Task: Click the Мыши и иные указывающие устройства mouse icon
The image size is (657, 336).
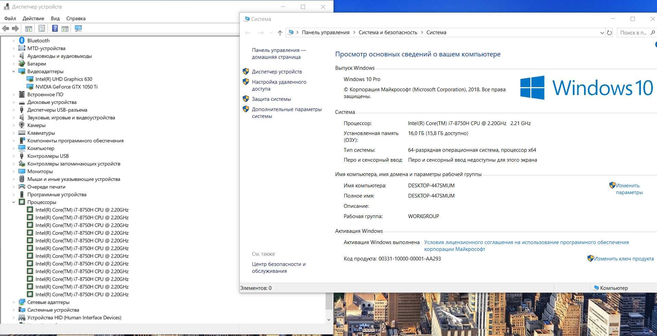Action: tap(22, 179)
